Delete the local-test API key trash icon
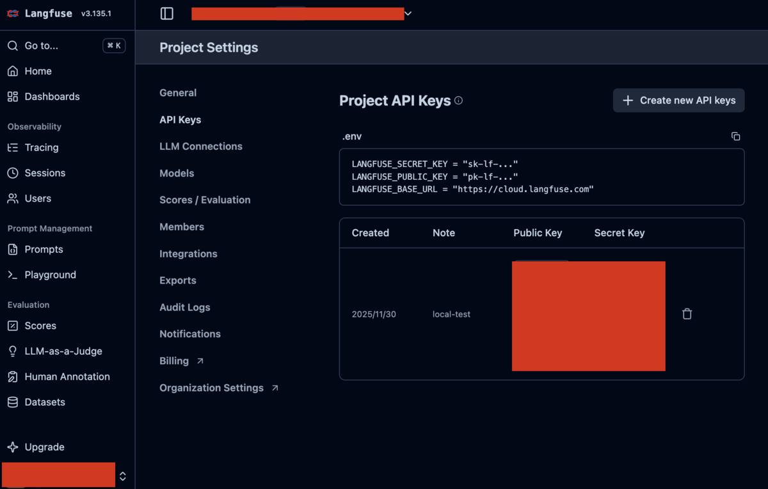Image resolution: width=768 pixels, height=489 pixels. pyautogui.click(x=687, y=314)
